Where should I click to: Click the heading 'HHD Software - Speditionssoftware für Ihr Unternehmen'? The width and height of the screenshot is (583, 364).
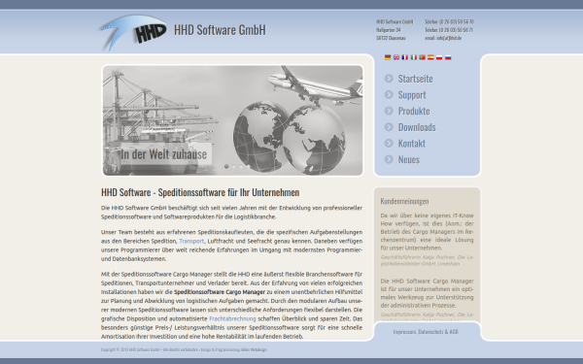click(x=200, y=192)
